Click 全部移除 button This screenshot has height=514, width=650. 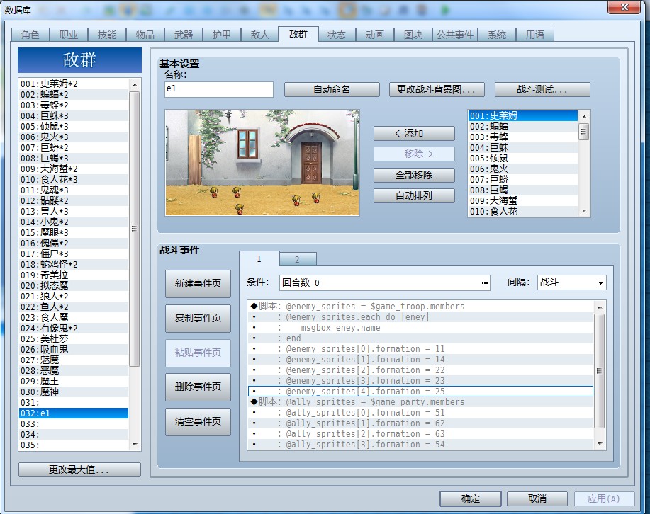414,175
